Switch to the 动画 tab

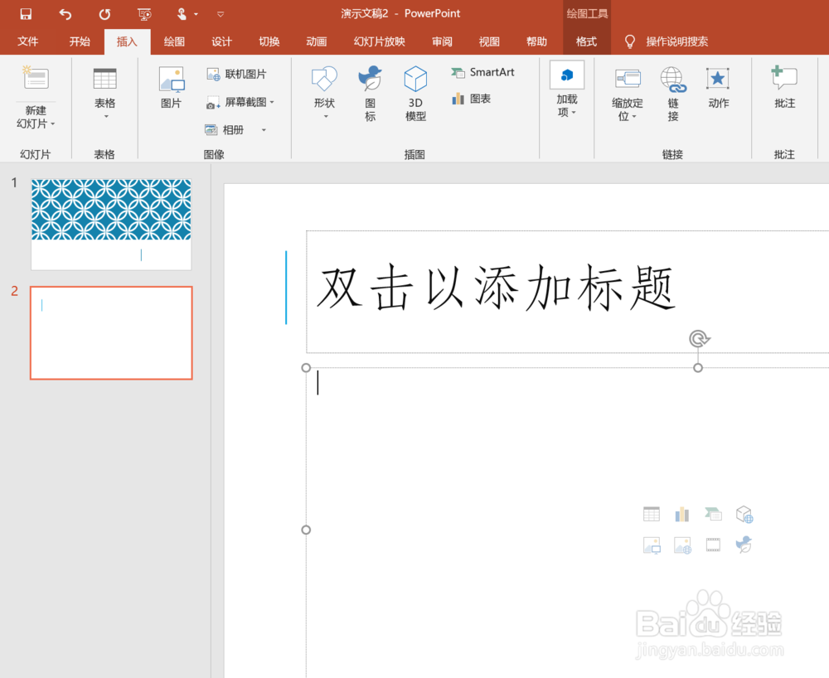click(316, 41)
